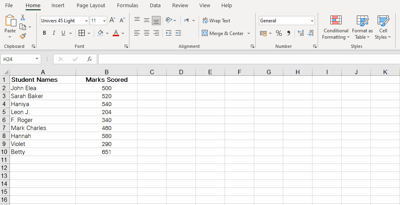Increase indent of cell

[x=178, y=33]
